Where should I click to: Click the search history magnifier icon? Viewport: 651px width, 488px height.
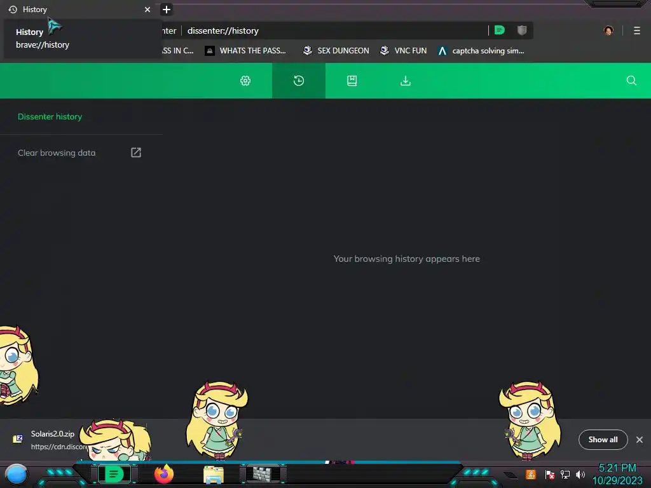tap(631, 81)
